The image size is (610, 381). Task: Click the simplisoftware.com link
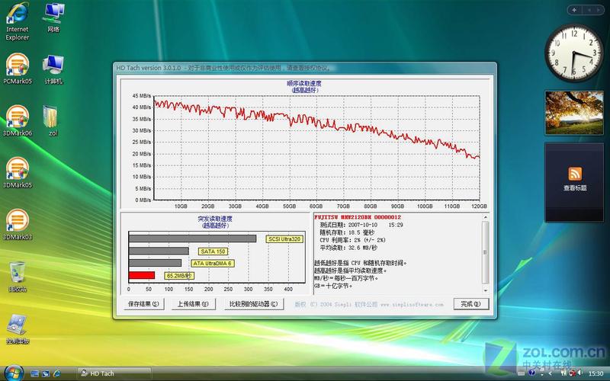[412, 304]
